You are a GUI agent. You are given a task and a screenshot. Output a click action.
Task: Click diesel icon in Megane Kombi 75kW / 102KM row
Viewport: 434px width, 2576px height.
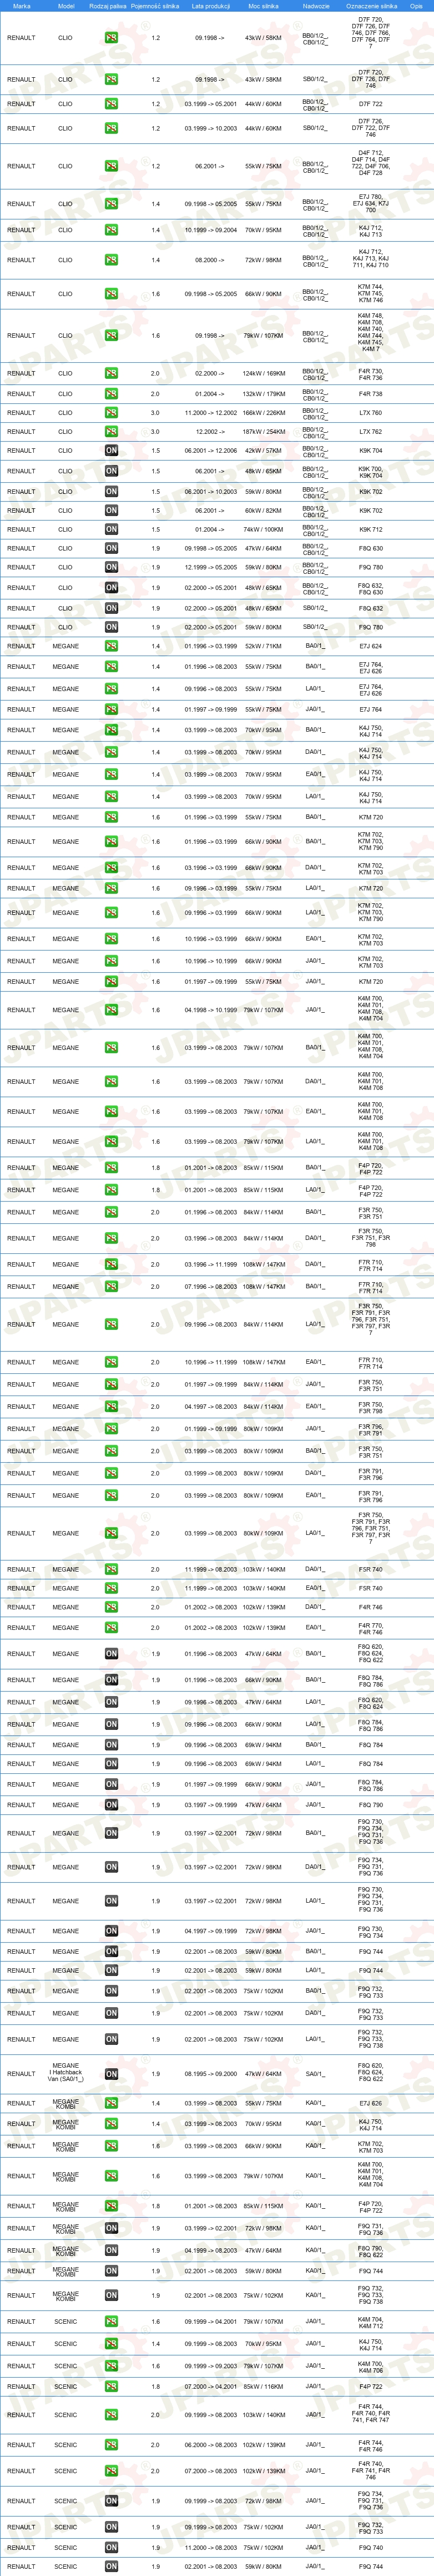[x=111, y=2295]
